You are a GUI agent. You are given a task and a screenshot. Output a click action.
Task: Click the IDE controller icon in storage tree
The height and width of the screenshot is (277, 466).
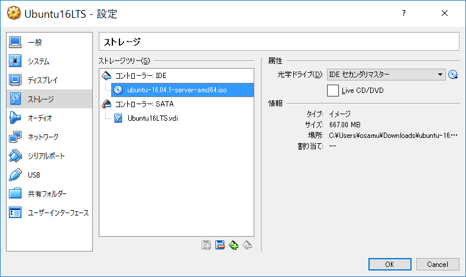click(x=106, y=76)
